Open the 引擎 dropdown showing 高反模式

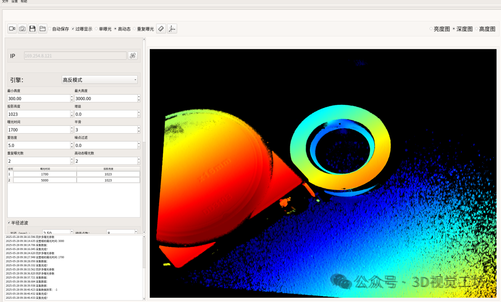[x=100, y=80]
